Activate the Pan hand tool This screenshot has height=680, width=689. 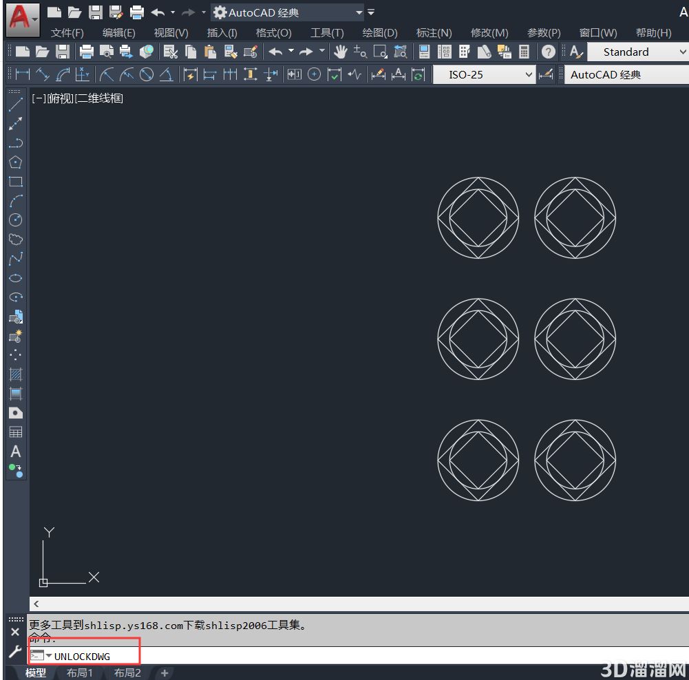pos(340,52)
